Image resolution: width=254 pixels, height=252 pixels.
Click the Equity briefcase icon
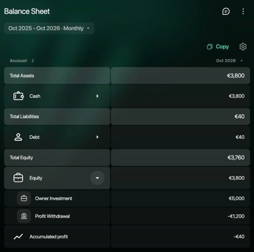18,178
